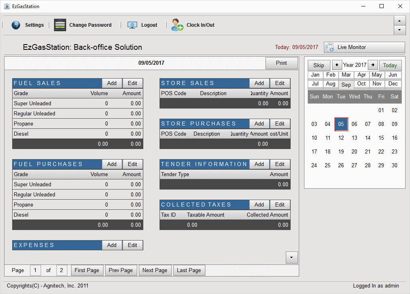The image size is (410, 294).
Task: Go to the Prev Page
Action: point(121,271)
